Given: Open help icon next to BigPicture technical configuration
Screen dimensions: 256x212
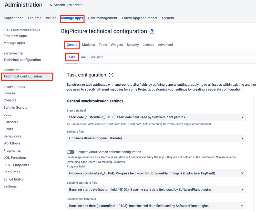Looking at the screenshot, I should tap(152, 32).
